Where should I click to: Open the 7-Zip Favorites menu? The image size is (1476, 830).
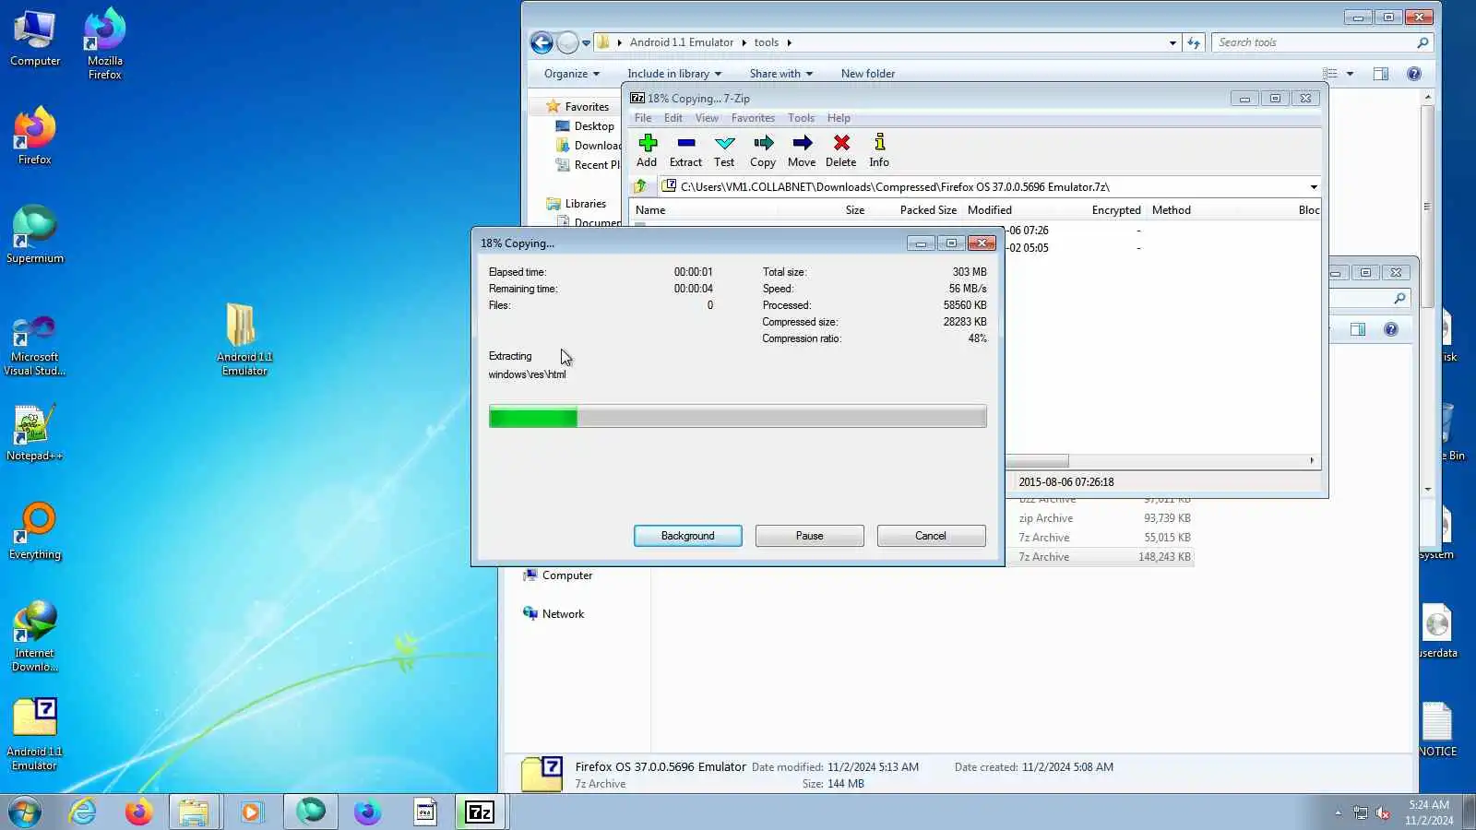click(753, 118)
